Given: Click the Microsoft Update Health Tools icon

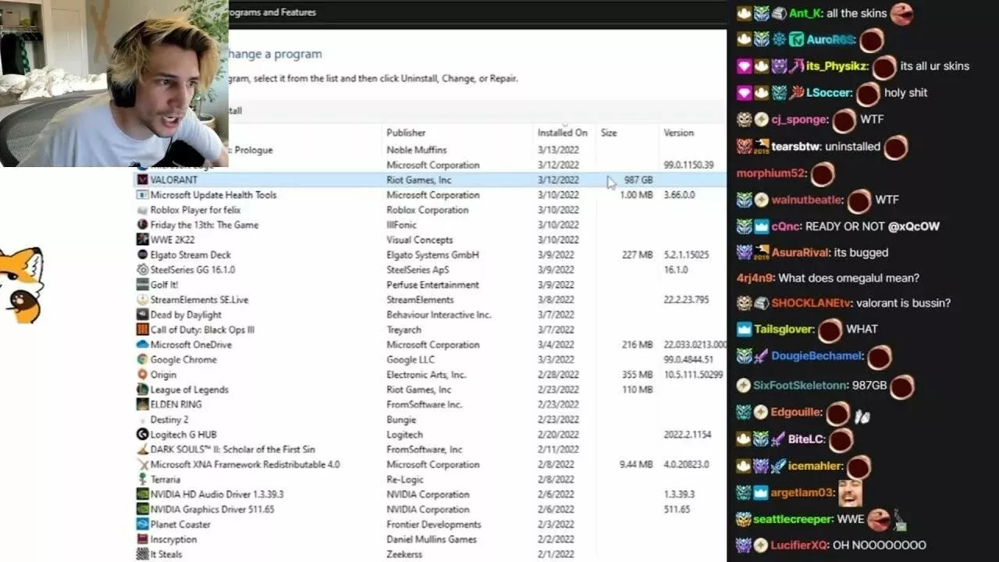Looking at the screenshot, I should [x=142, y=195].
